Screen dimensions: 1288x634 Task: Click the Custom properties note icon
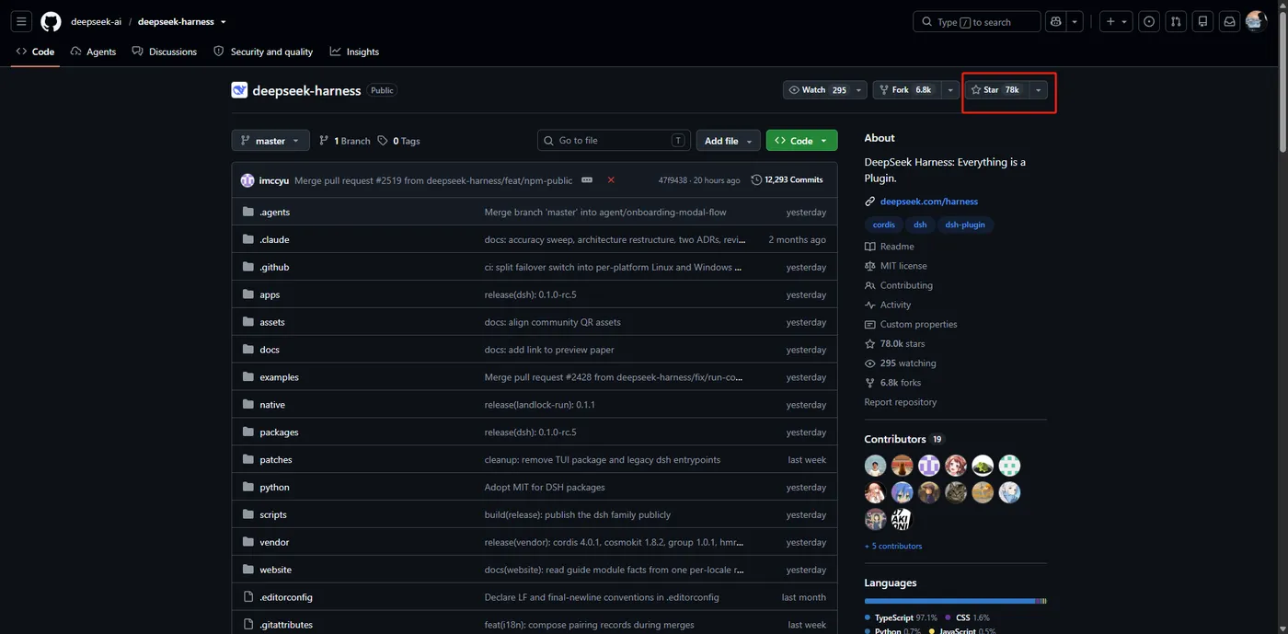point(870,324)
